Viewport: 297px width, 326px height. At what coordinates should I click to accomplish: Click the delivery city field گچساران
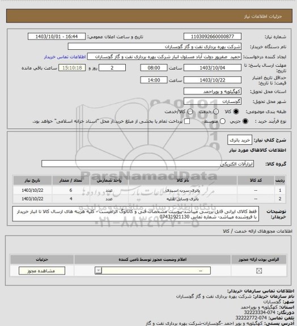[213, 101]
